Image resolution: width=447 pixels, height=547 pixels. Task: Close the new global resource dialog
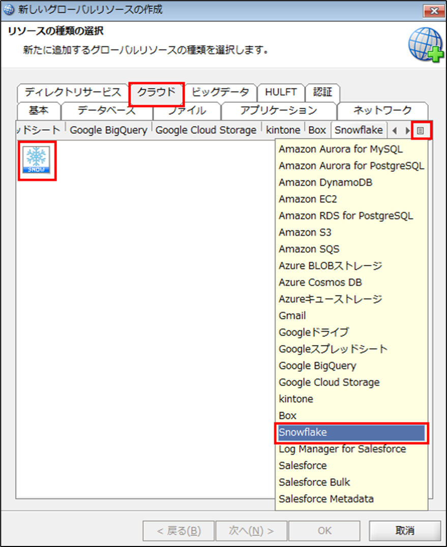[x=434, y=11]
